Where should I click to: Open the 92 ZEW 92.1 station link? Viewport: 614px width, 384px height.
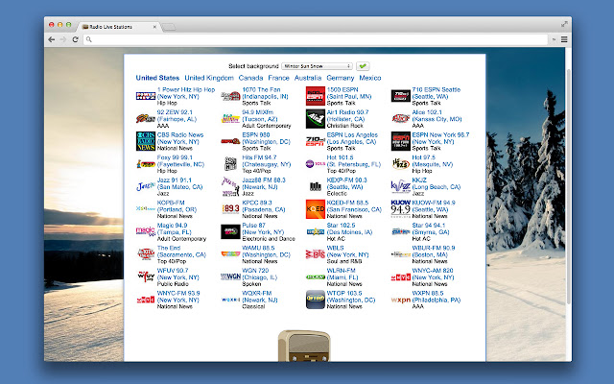[177, 115]
